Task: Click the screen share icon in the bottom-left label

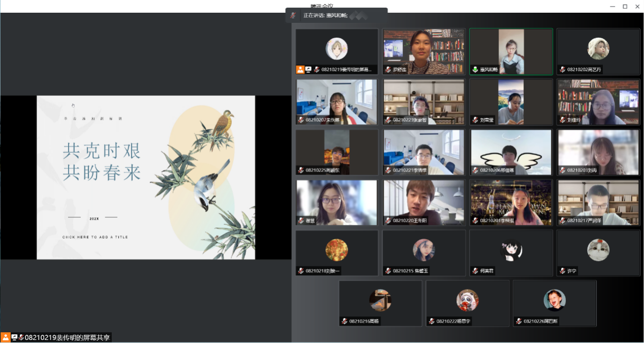Action: [14, 337]
